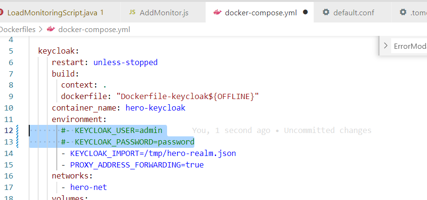Click the Docker icon in the breadcrumb bar
The image size is (427, 200).
[51, 30]
